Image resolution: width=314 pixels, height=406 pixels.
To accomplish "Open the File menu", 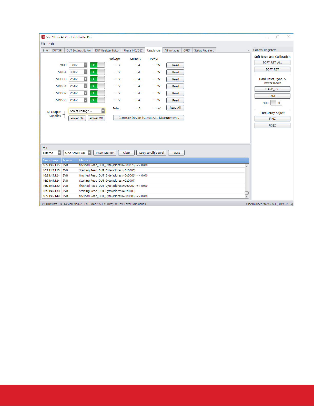I will [x=43, y=44].
